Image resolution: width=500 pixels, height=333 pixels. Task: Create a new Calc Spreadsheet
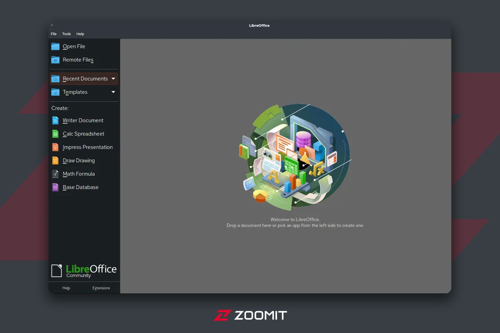pyautogui.click(x=83, y=134)
